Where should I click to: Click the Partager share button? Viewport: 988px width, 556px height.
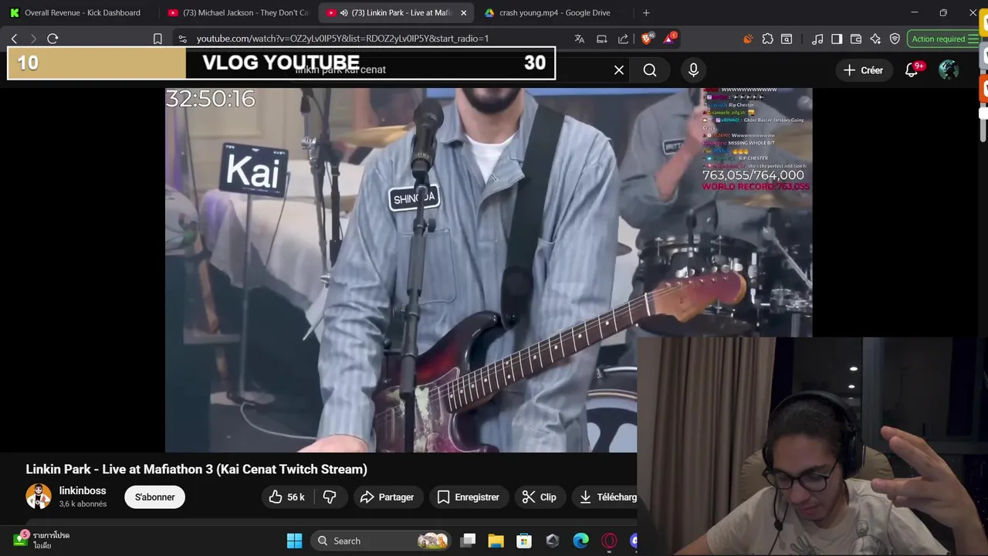[x=387, y=497]
